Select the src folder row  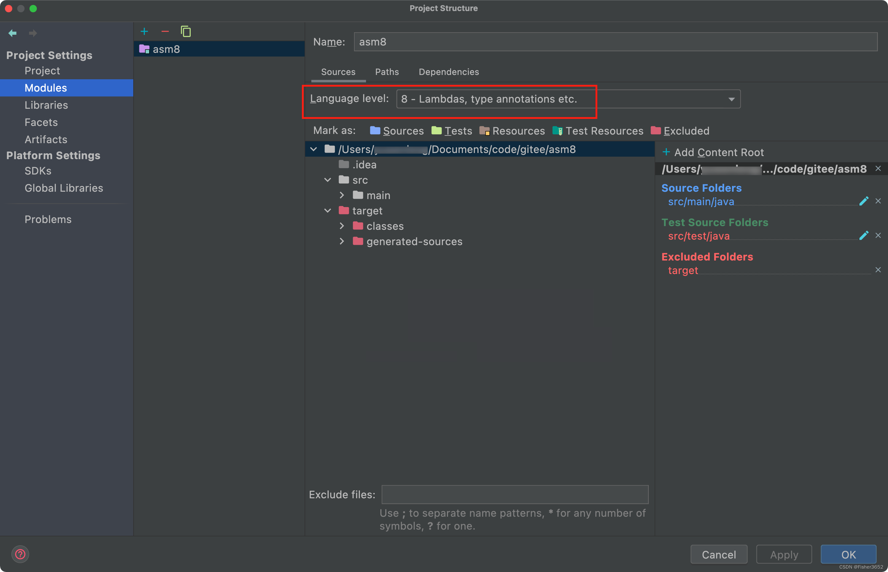(x=480, y=180)
